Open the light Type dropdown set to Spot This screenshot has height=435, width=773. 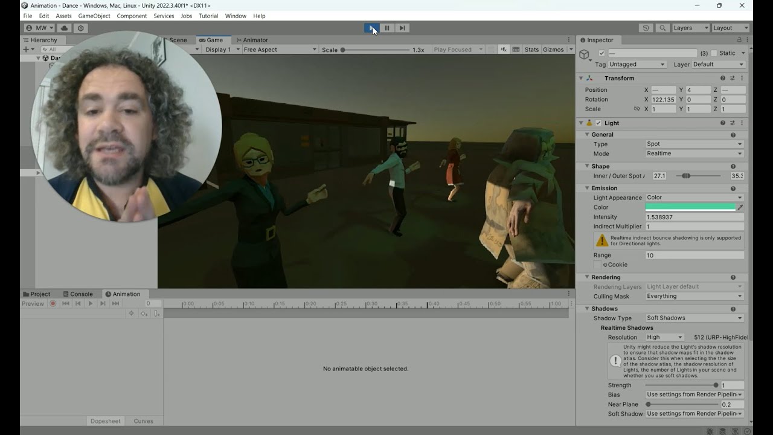coord(694,144)
